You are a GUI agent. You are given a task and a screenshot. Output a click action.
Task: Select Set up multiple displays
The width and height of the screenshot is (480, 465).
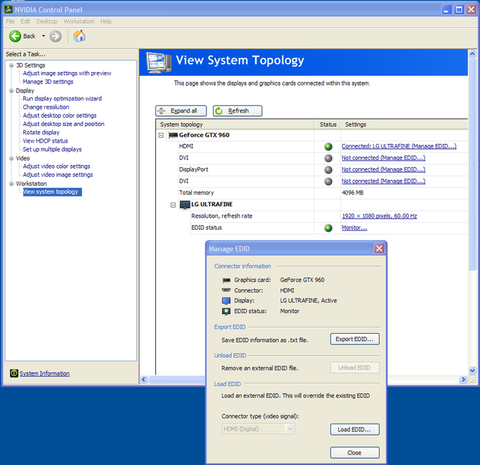[52, 150]
